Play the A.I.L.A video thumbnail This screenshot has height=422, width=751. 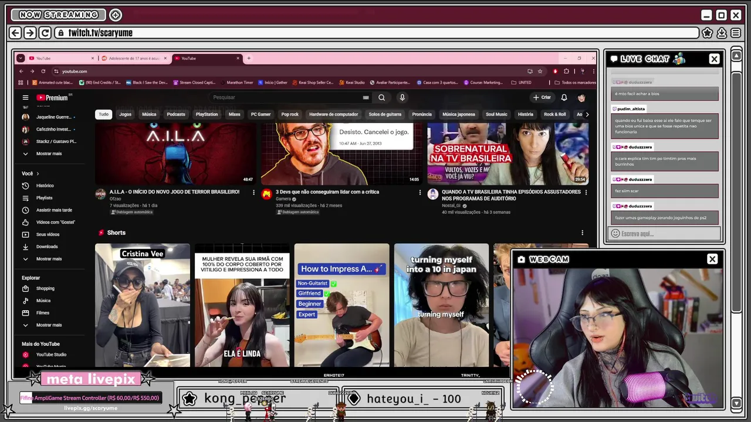(x=175, y=154)
